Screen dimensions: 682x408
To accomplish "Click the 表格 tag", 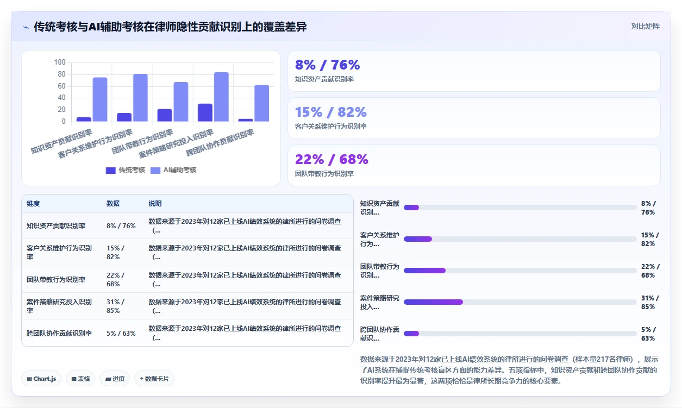I will [80, 379].
